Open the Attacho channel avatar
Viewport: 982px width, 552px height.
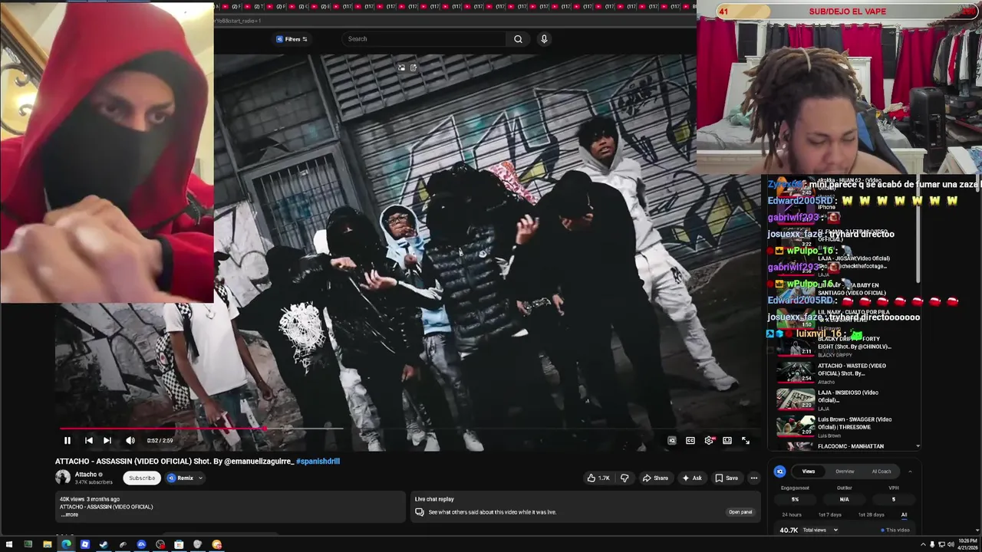(63, 477)
